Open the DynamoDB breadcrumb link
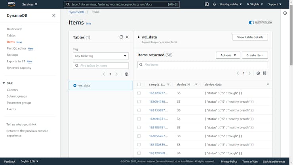The height and width of the screenshot is (165, 293). tap(76, 12)
